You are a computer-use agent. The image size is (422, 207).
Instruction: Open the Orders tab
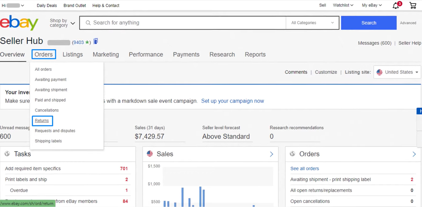point(44,55)
